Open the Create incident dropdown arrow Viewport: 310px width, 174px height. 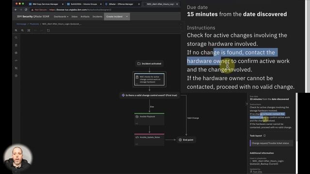[127, 16]
